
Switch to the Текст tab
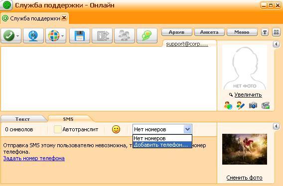click(x=22, y=119)
